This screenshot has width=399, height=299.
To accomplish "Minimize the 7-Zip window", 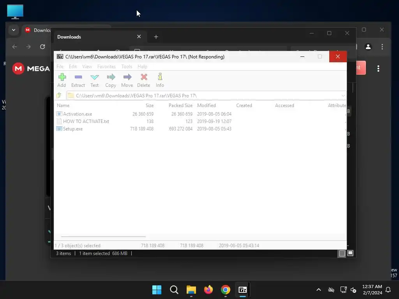I will 302,56.
